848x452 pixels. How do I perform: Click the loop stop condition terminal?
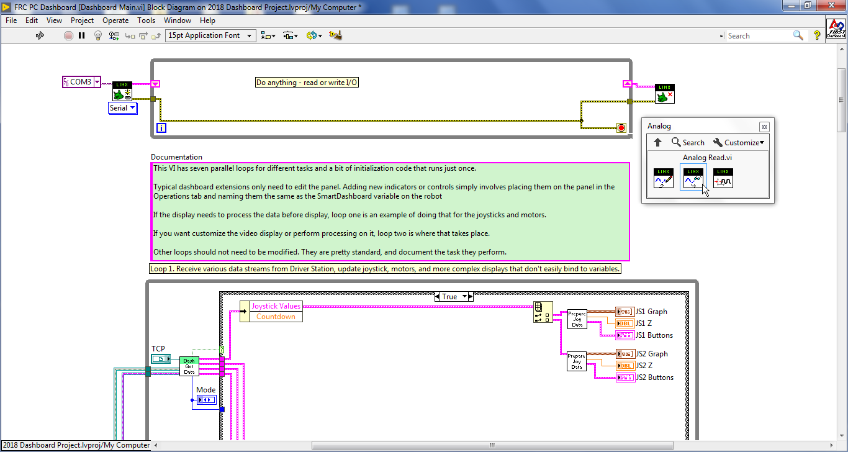(621, 128)
